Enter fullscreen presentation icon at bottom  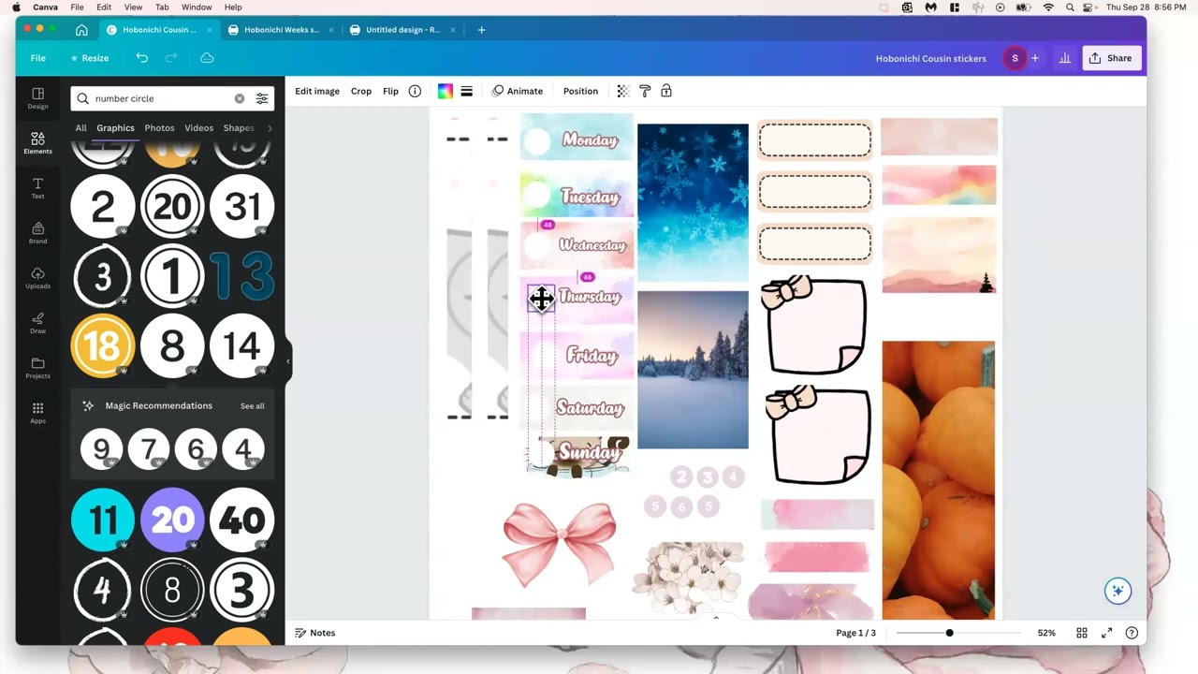(1106, 633)
